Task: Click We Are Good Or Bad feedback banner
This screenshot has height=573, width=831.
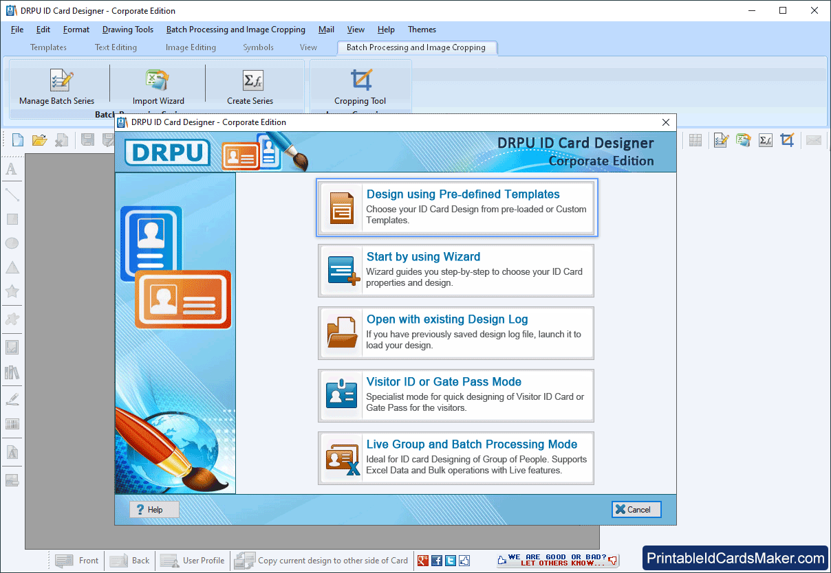Action: 558,561
